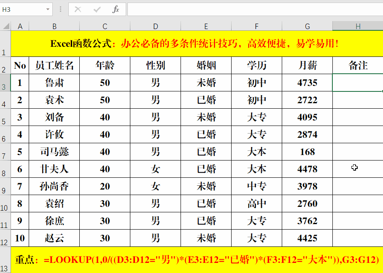Click the salary cell 2722

point(307,100)
